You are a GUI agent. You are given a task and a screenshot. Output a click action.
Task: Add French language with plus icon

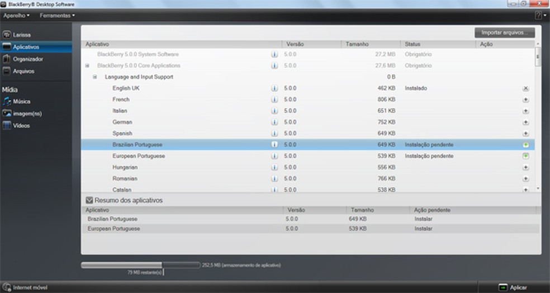tap(525, 100)
